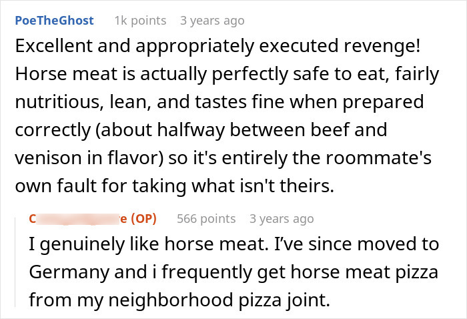Viewport: 467px width, 319px height.
Task: Click the line starting "nutritious, lean, and tastes"
Action: tap(219, 103)
